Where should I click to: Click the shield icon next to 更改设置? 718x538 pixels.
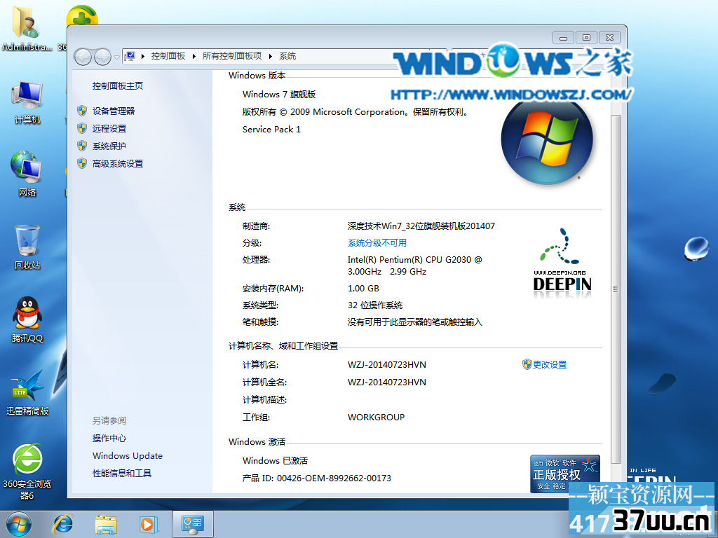(x=527, y=364)
